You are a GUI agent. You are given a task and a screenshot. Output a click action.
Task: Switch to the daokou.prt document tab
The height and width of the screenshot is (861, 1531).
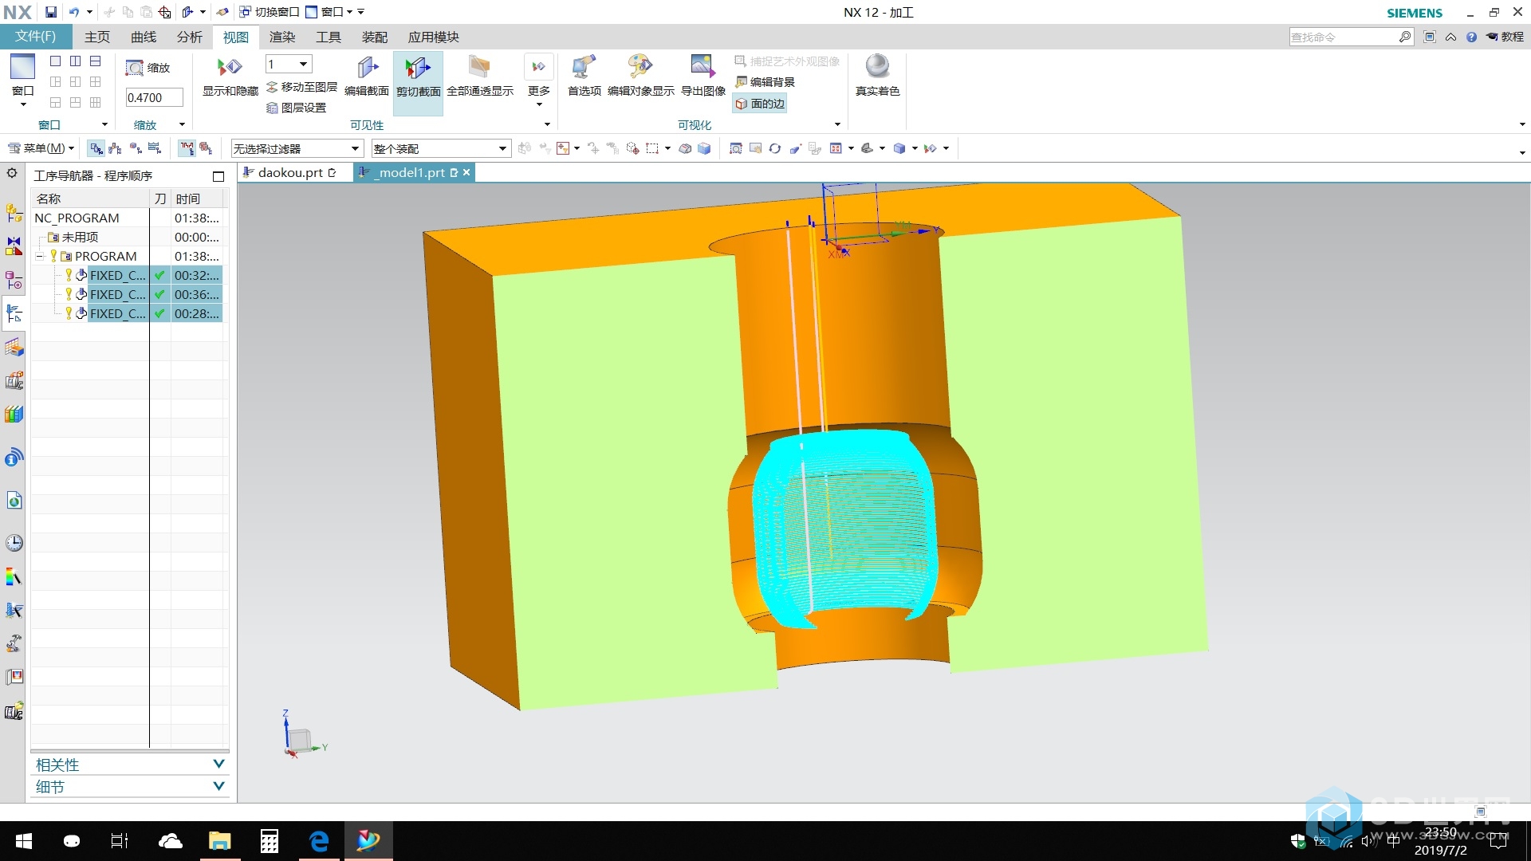click(290, 172)
